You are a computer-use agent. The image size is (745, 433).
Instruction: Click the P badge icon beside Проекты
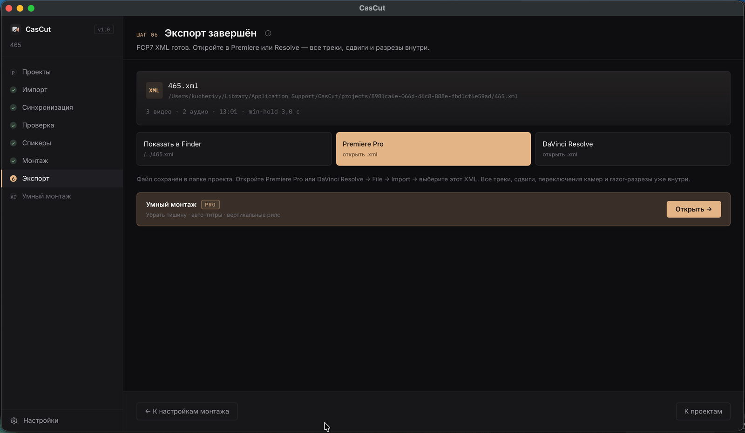(13, 73)
